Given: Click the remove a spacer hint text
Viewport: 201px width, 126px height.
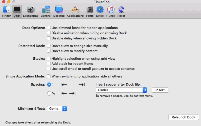Looking at the screenshot, I should [124, 96].
